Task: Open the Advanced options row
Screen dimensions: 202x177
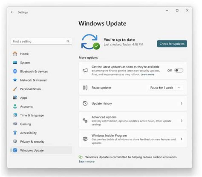Action: pos(133,120)
